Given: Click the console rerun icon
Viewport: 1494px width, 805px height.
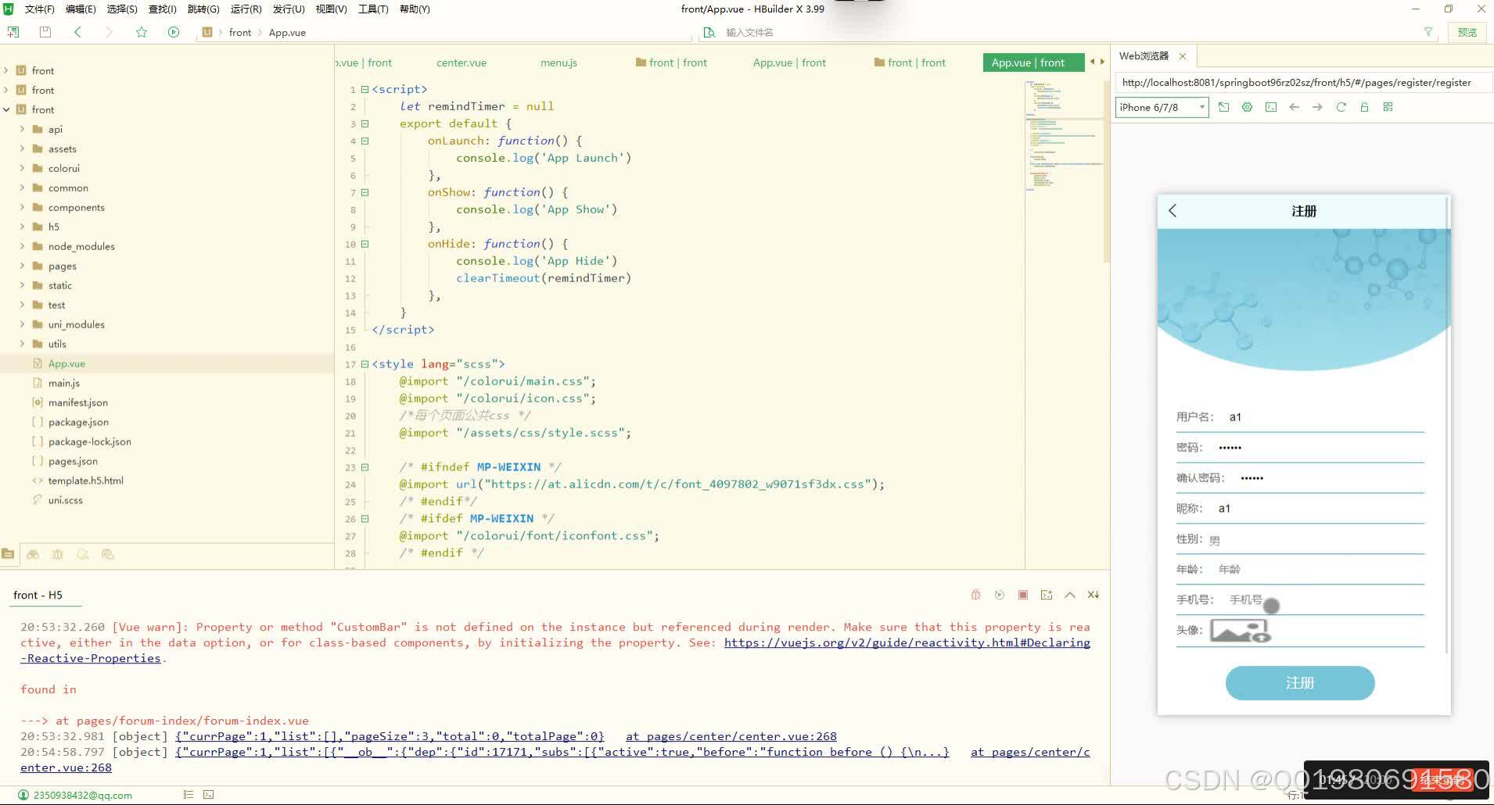Looking at the screenshot, I should [999, 595].
